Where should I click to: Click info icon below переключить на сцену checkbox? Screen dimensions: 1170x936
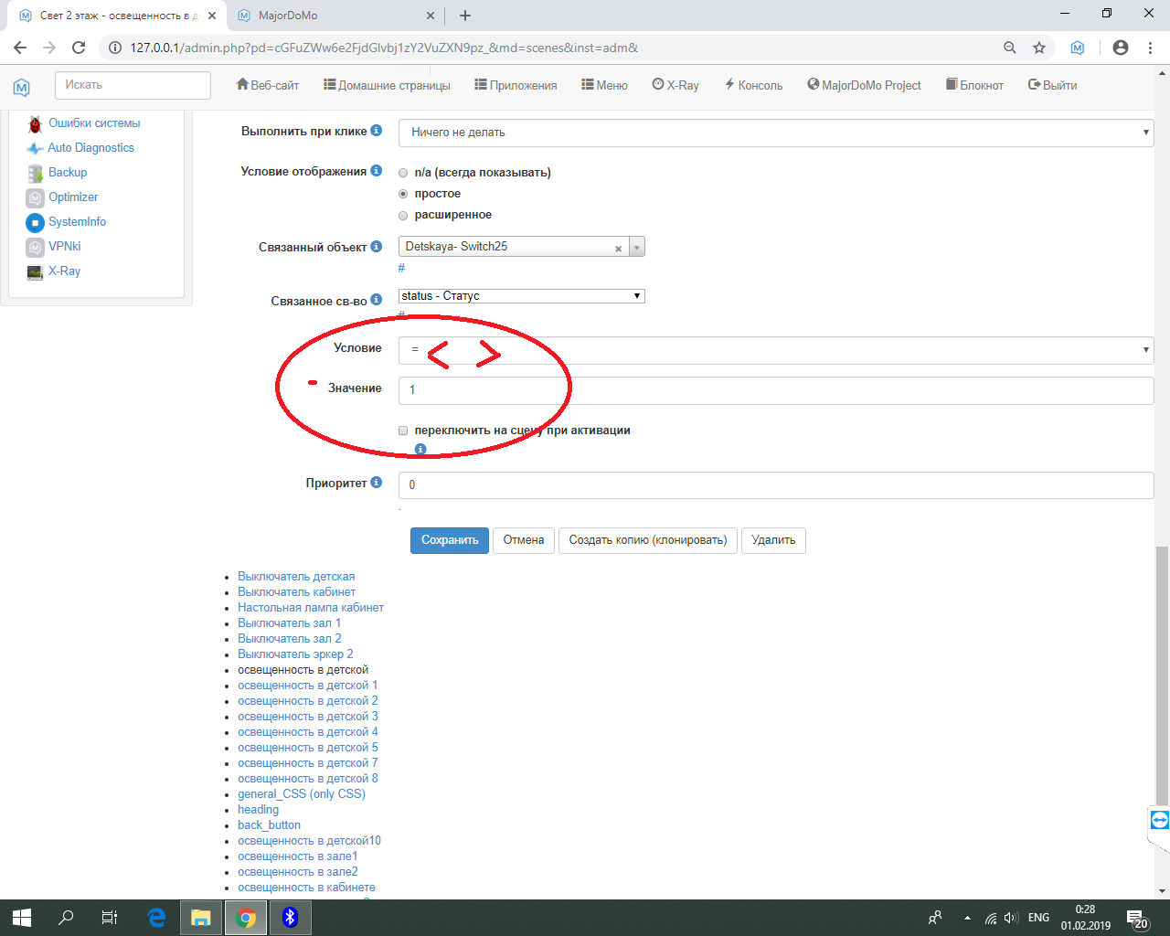pos(420,449)
